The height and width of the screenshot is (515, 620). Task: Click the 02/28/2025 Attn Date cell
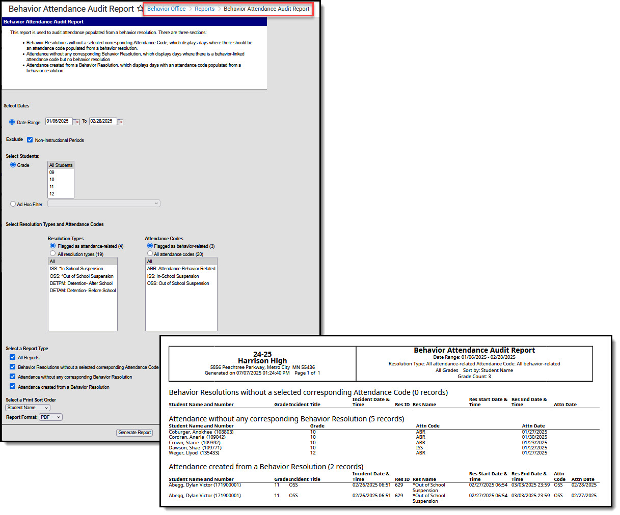(x=584, y=485)
